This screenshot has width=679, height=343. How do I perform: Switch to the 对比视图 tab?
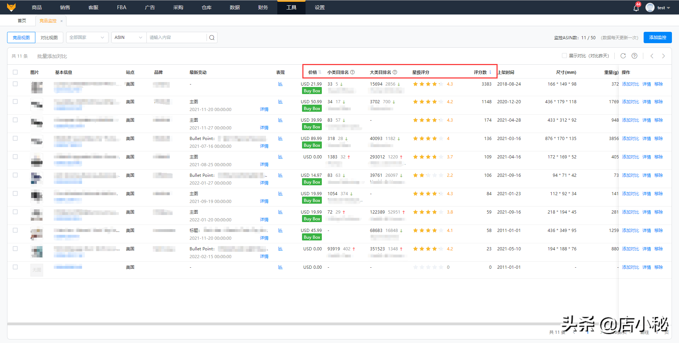coord(49,37)
